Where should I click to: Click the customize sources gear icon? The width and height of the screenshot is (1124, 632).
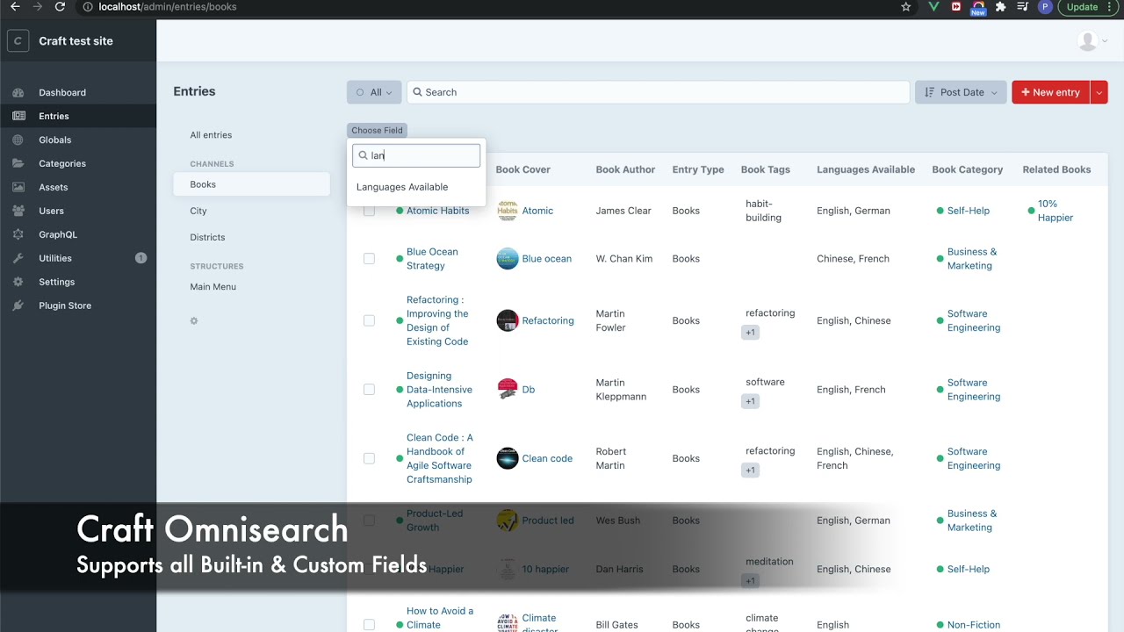pyautogui.click(x=194, y=321)
